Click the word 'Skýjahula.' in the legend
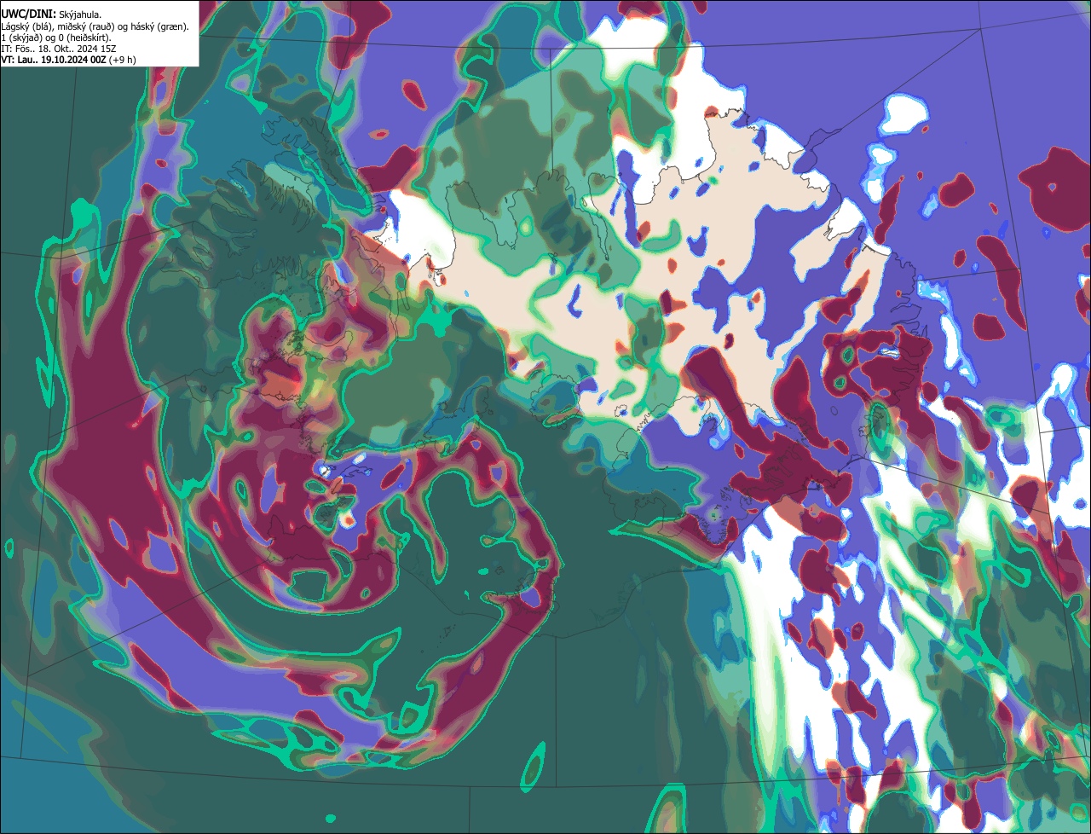 (82, 14)
